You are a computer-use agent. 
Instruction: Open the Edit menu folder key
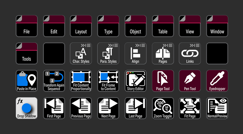click(54, 26)
